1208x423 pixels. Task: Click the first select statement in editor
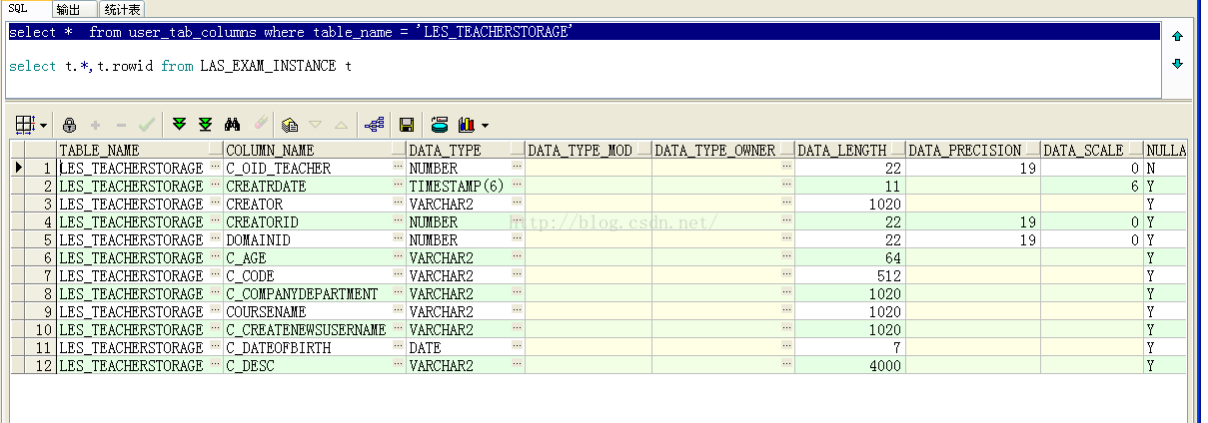coord(291,32)
